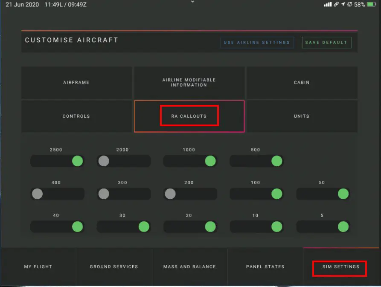Screen dimensions: 381x287
Task: Tap the 58% battery percentage
Action: (x=359, y=5)
